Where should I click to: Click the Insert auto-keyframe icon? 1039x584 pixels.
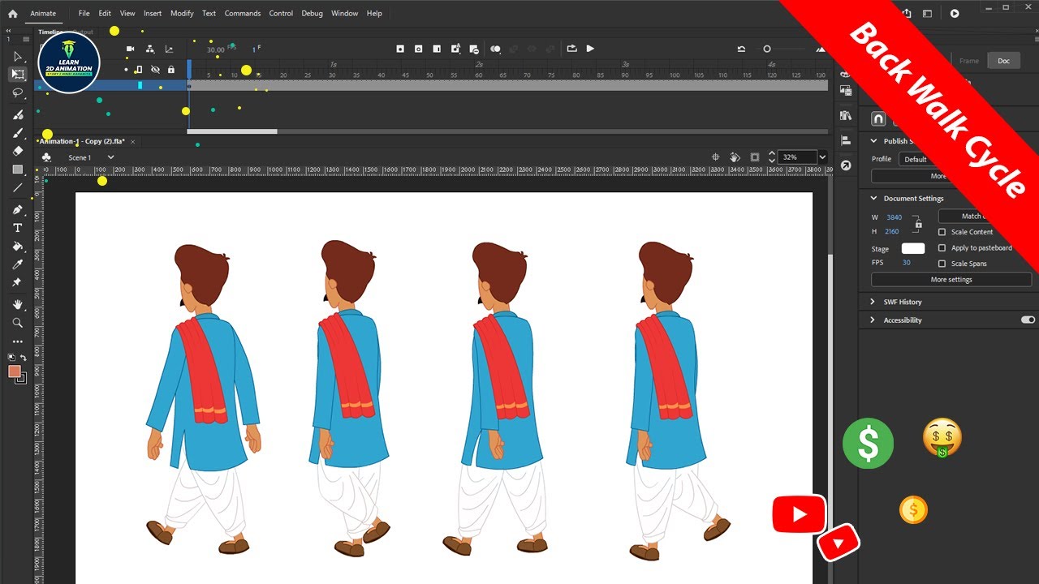tap(456, 49)
